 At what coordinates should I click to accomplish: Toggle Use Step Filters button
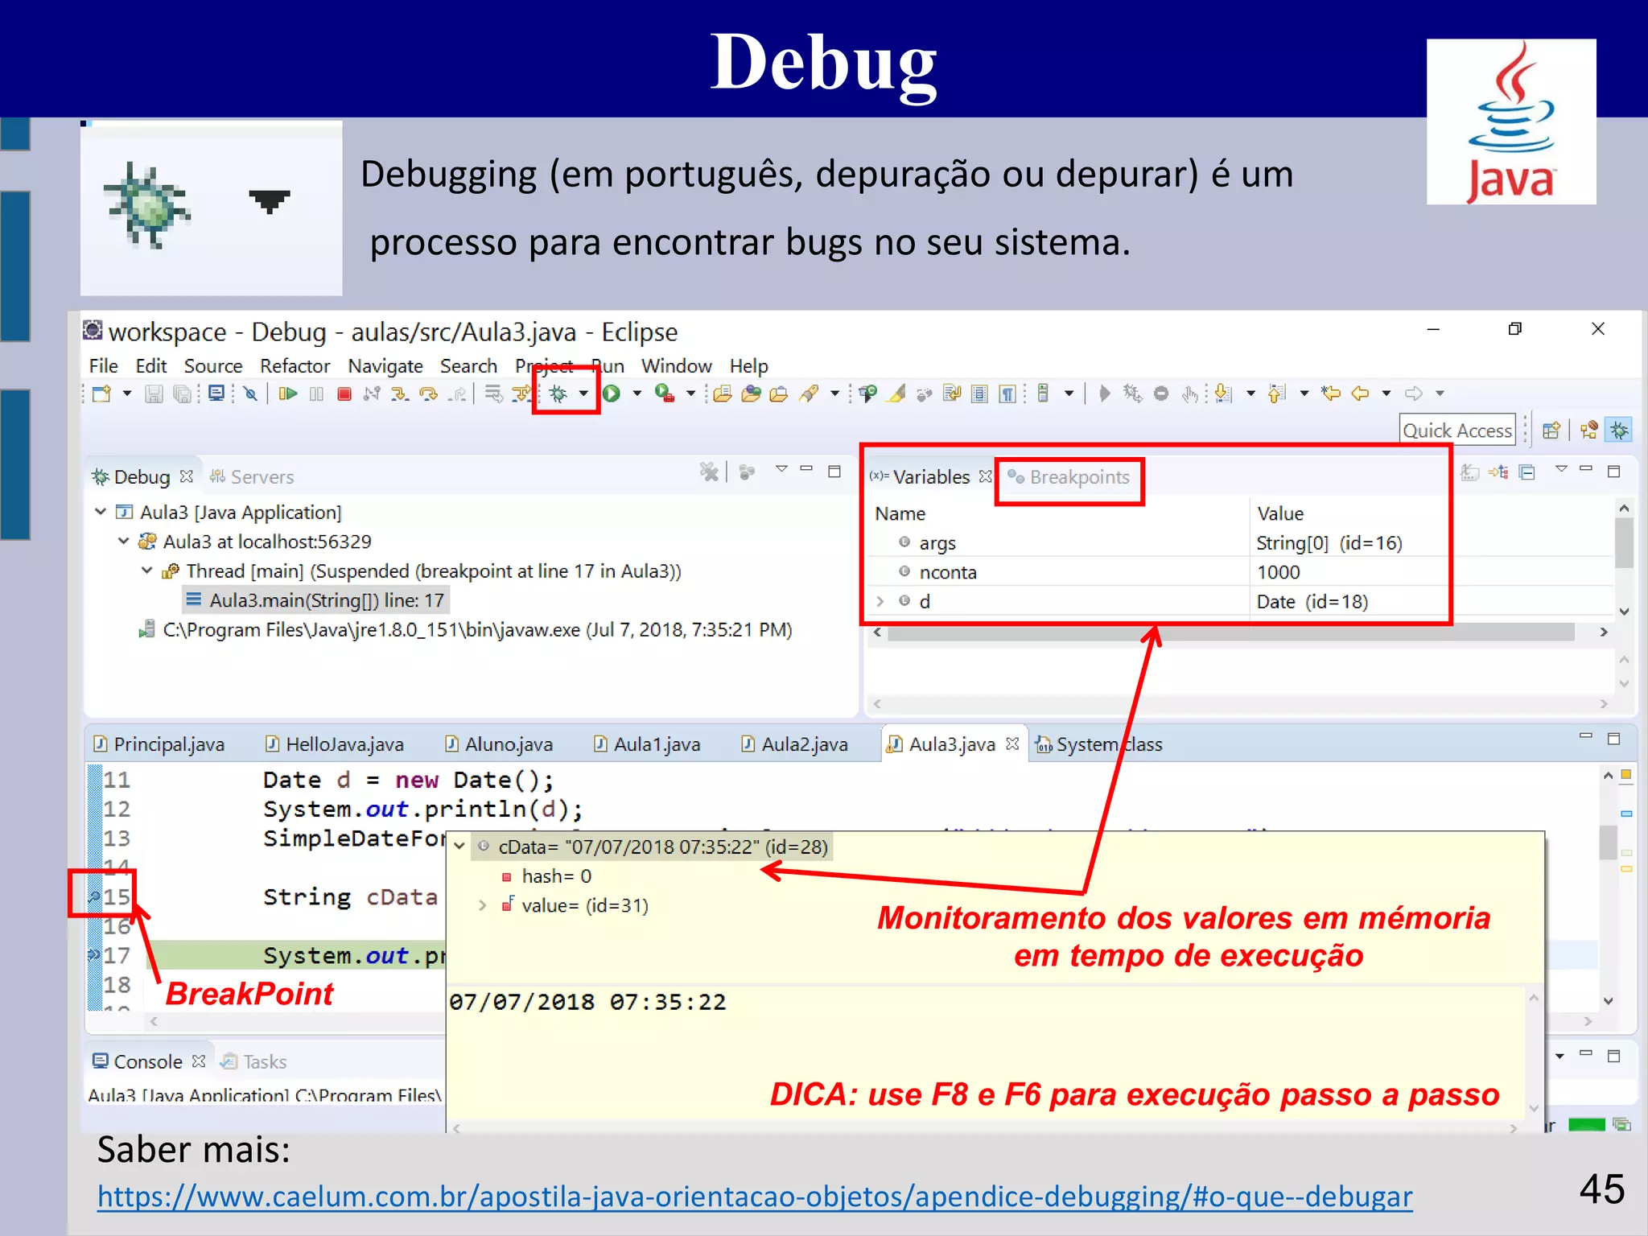[x=521, y=393]
